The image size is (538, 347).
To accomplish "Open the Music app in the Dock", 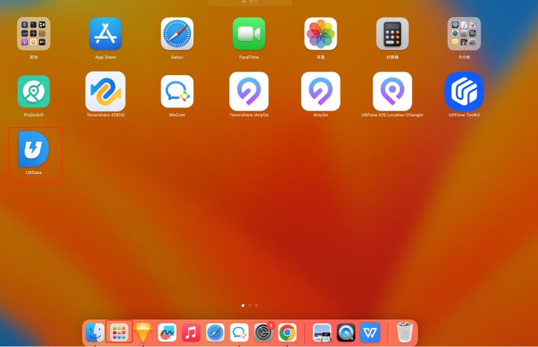I will pos(191,332).
